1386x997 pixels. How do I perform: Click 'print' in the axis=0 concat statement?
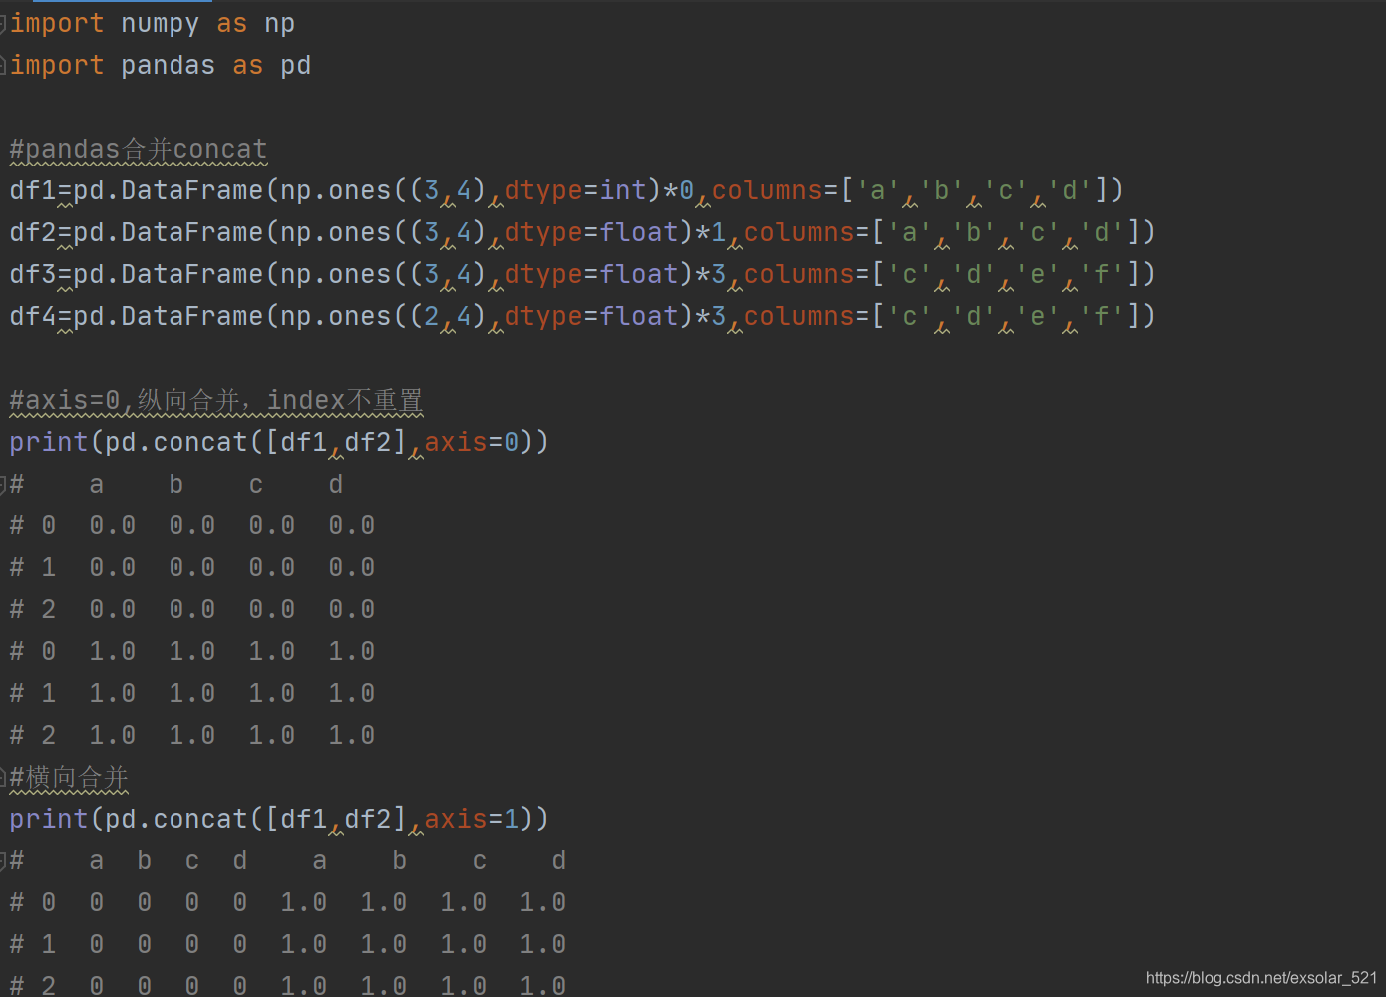49,442
